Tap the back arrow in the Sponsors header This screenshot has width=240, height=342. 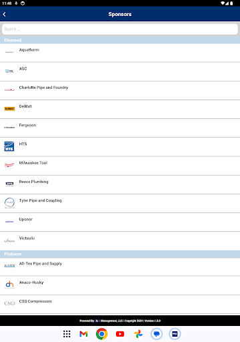[5, 14]
